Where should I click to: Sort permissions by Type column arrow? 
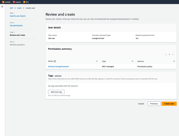pyautogui.click(x=132, y=61)
